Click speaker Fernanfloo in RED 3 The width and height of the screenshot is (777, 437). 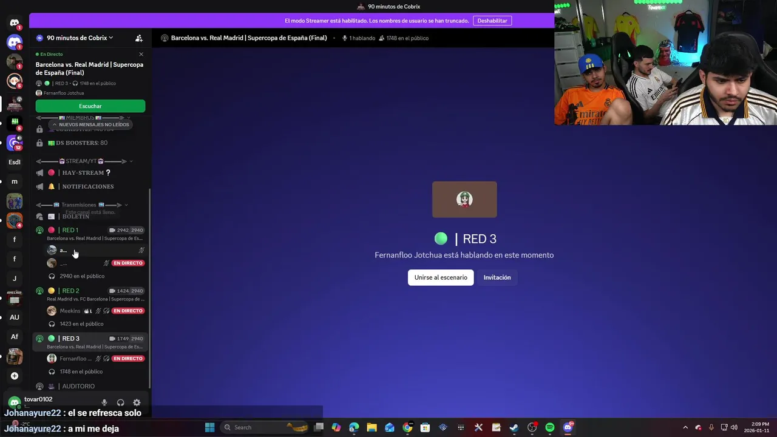click(95, 359)
